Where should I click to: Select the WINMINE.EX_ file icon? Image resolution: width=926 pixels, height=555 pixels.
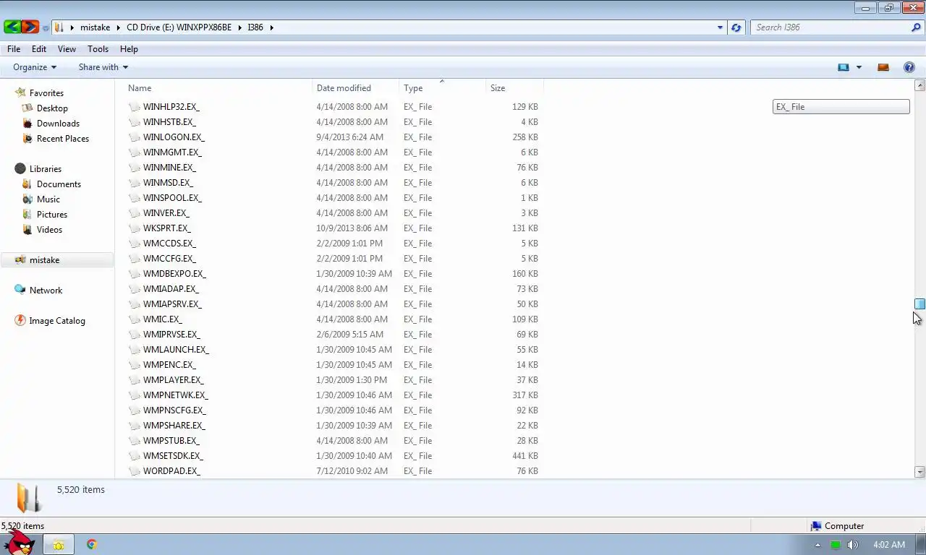(x=135, y=168)
